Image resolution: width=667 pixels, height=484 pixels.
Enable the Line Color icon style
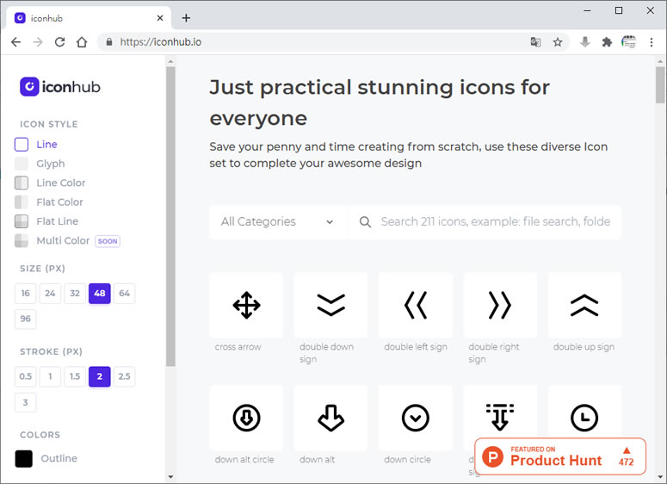60,183
